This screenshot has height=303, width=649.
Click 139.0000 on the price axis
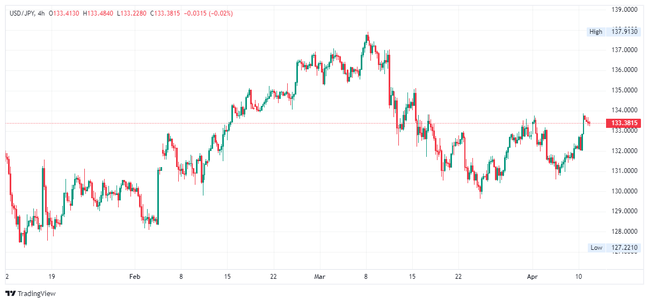point(625,10)
